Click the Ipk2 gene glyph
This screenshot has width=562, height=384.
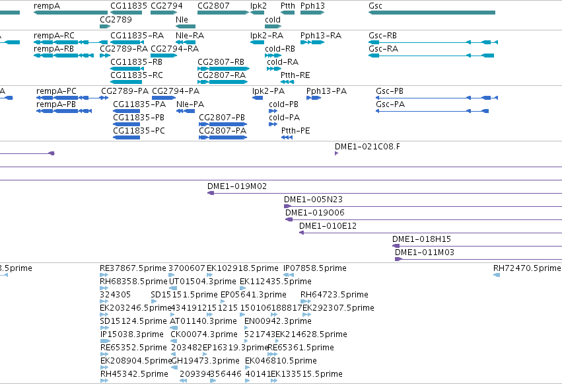click(258, 13)
